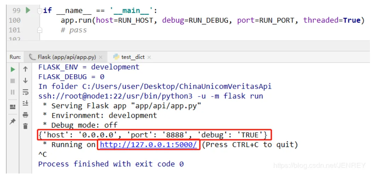This screenshot has width=372, height=188.
Task: Switch to the test_dict run tab
Action: click(x=132, y=57)
